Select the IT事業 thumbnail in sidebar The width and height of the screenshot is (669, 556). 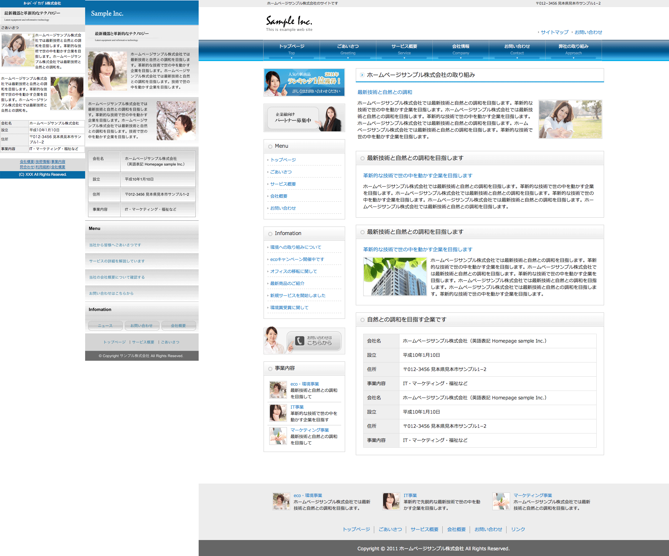tap(278, 413)
